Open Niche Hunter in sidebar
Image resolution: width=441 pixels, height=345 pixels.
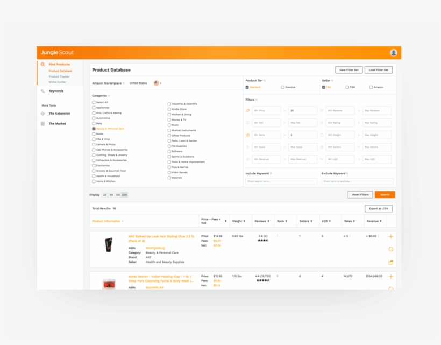click(58, 82)
